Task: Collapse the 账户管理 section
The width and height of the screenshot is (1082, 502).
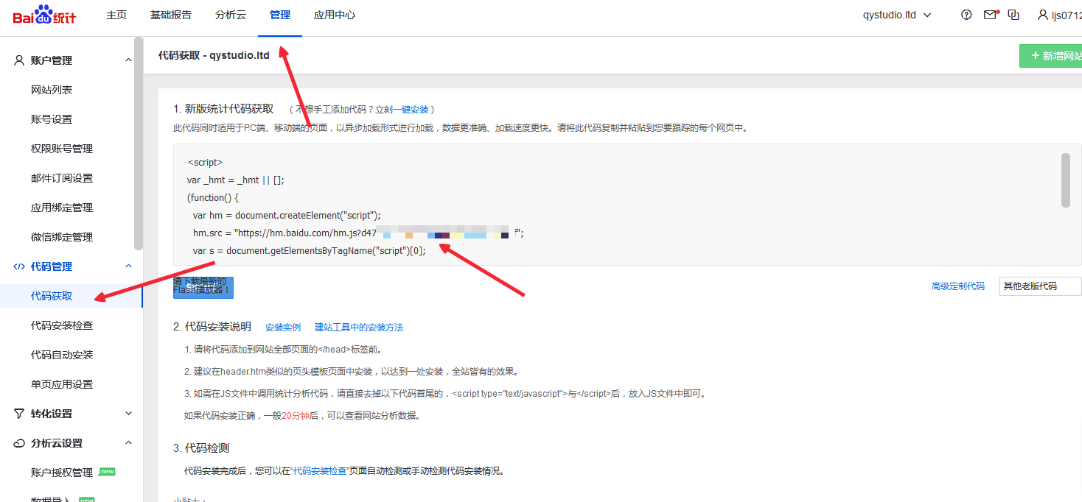Action: 128,60
